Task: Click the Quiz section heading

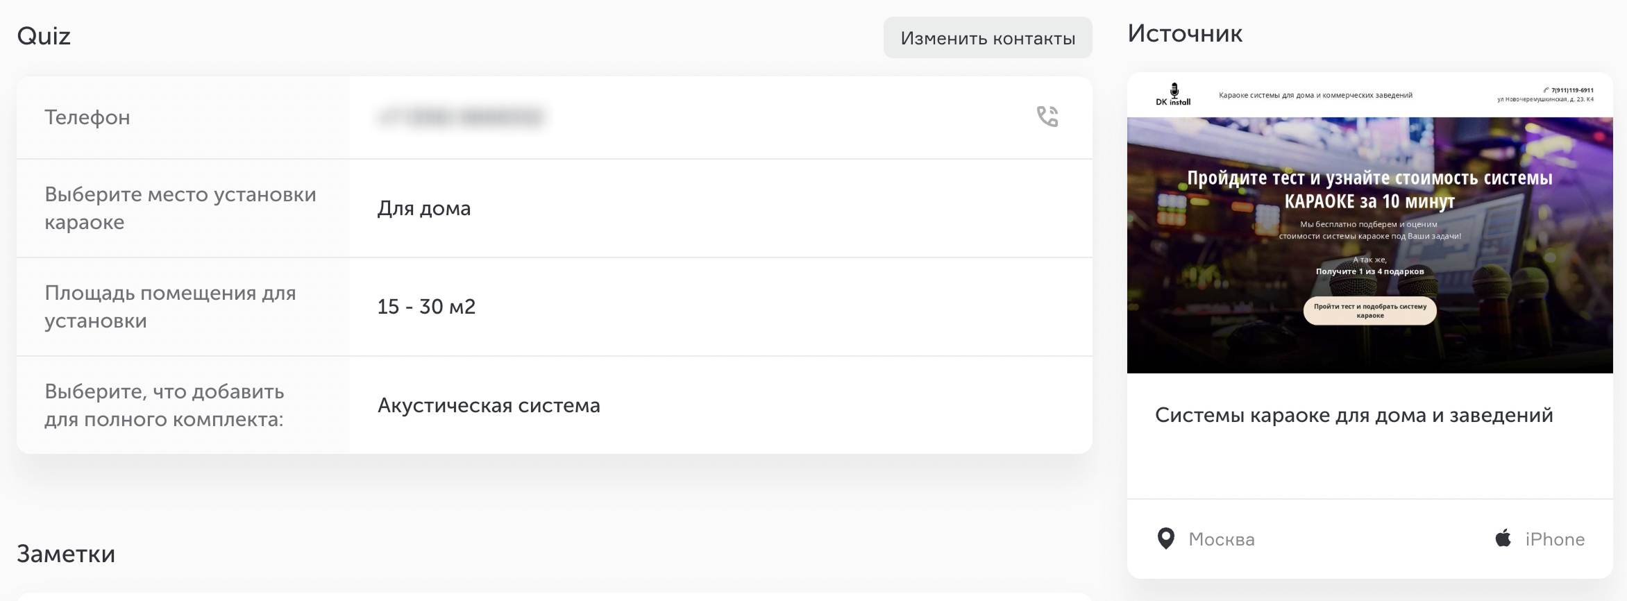Action: [x=44, y=36]
